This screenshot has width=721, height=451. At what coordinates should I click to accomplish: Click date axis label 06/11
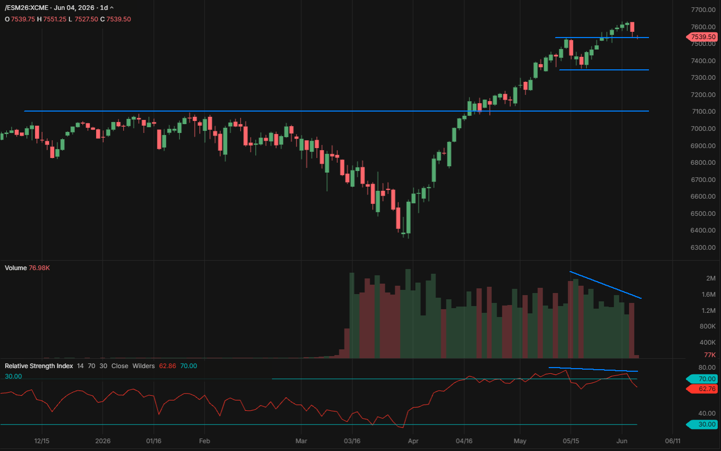click(x=673, y=441)
